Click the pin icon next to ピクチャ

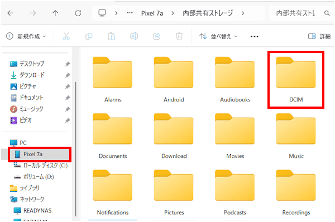tap(68, 86)
